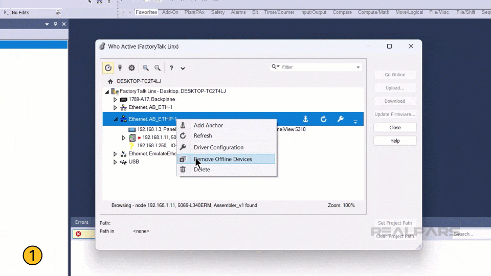This screenshot has height=276, width=491.
Task: Click the Help button in Who Active
Action: coord(395,141)
